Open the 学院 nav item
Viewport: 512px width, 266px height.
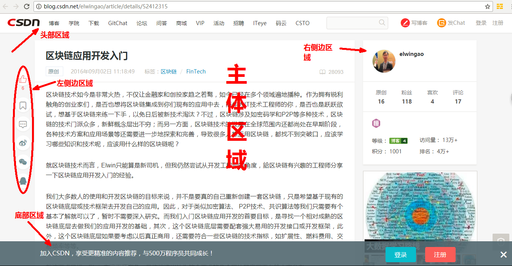pyautogui.click(x=74, y=23)
